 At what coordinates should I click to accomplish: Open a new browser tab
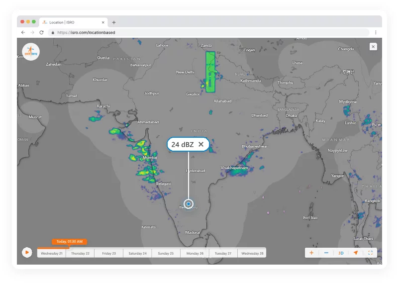[x=114, y=22]
